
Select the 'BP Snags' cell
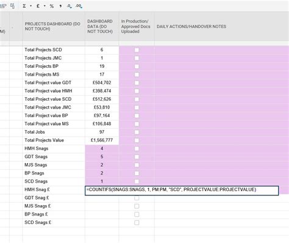coord(54,173)
